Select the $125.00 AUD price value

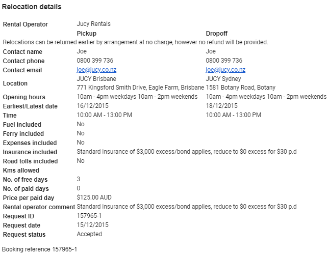click(x=94, y=197)
